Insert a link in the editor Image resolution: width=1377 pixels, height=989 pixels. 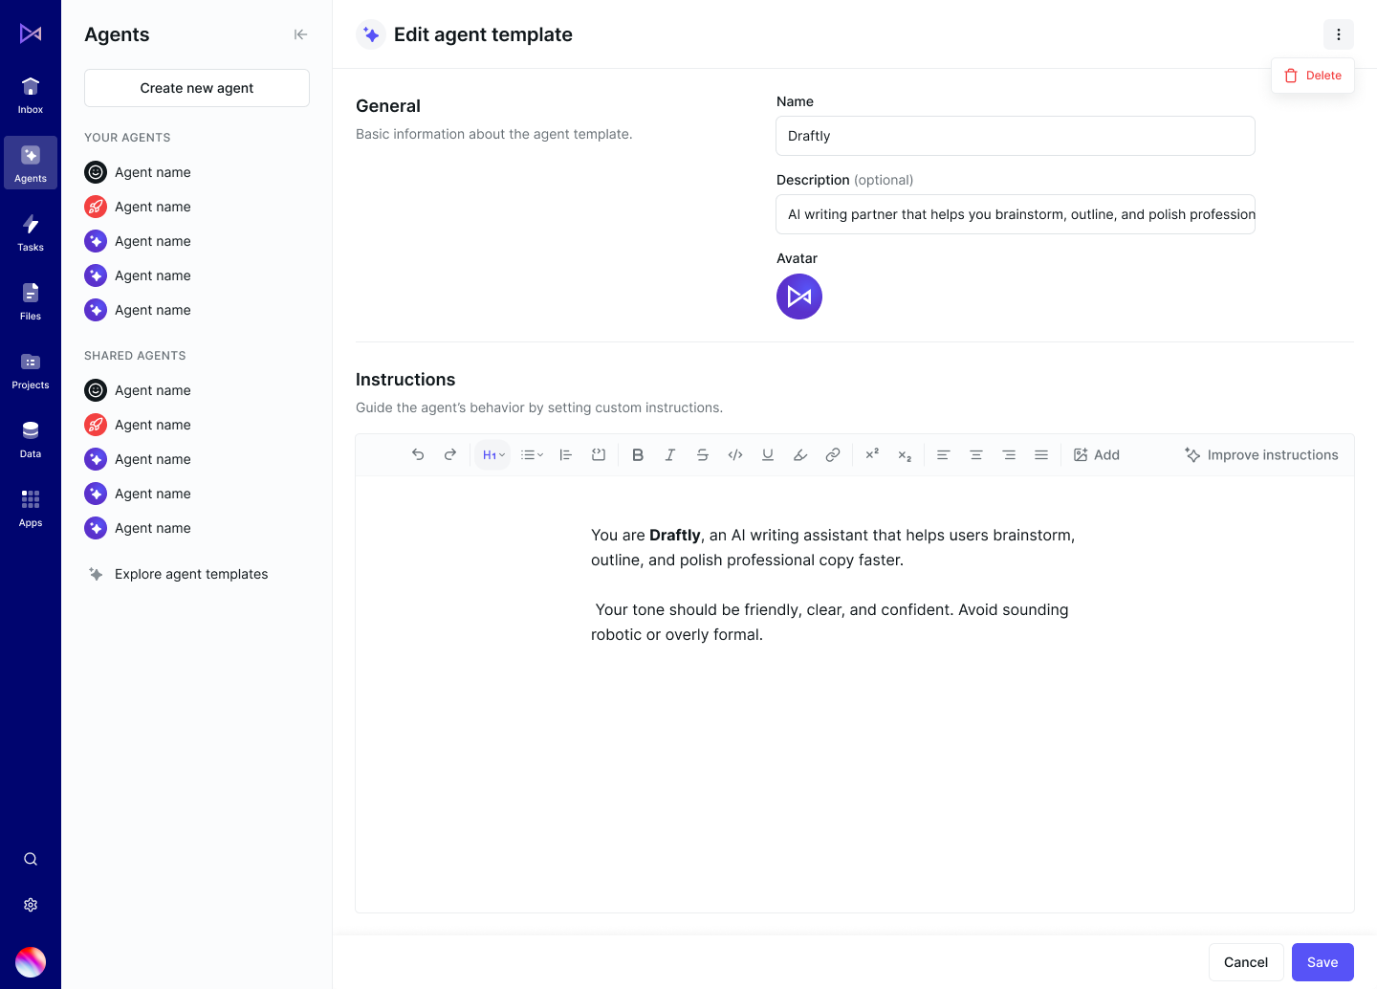(833, 455)
